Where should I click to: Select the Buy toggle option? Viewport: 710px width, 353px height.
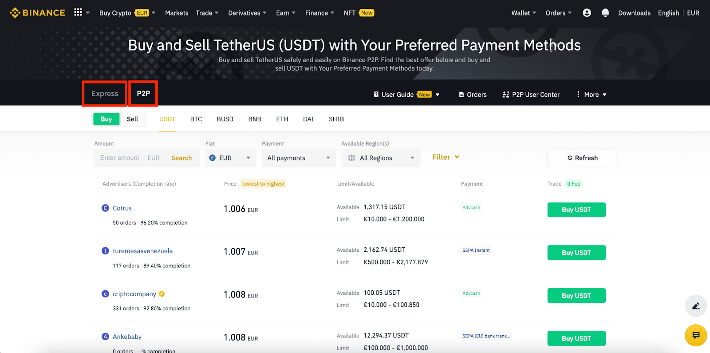tap(106, 119)
